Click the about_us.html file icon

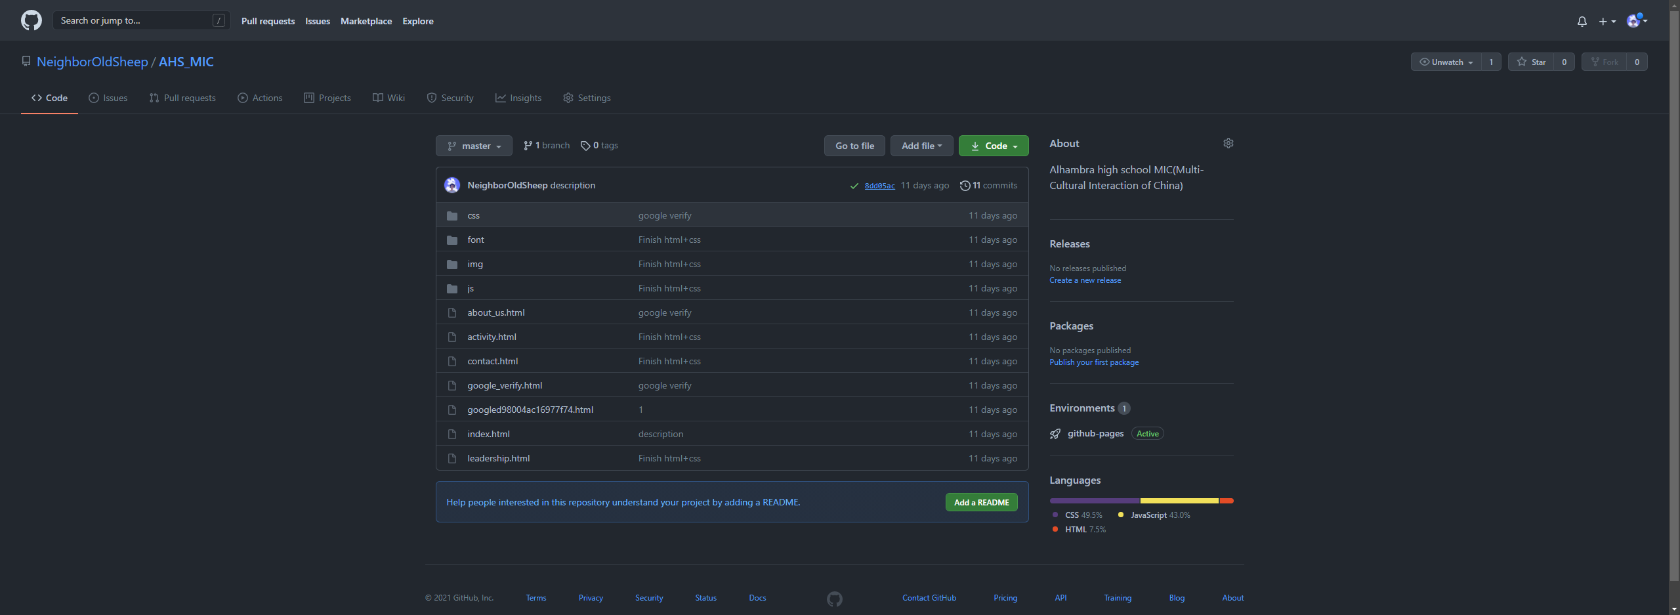(x=452, y=313)
